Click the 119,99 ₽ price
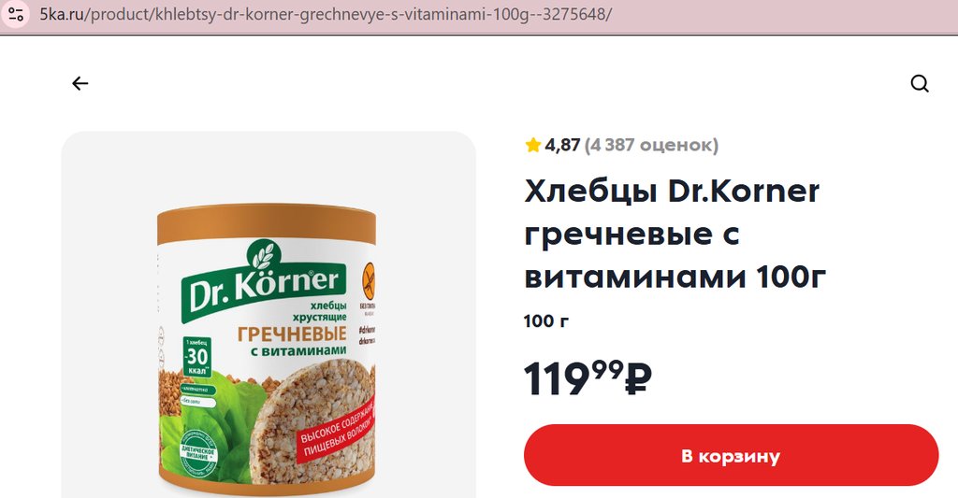The height and width of the screenshot is (498, 958). tap(588, 378)
